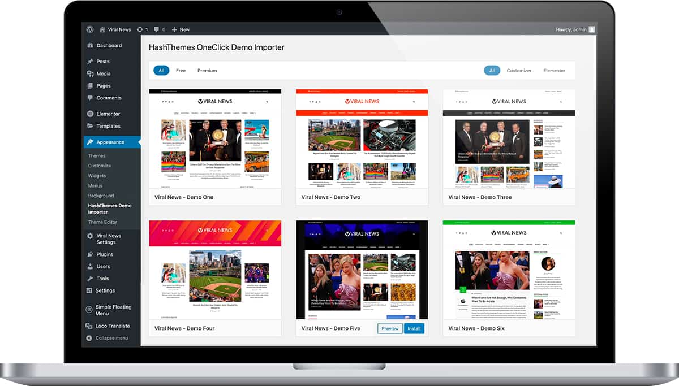The height and width of the screenshot is (386, 679).
Task: Click the Media icon in sidebar
Action: (90, 73)
